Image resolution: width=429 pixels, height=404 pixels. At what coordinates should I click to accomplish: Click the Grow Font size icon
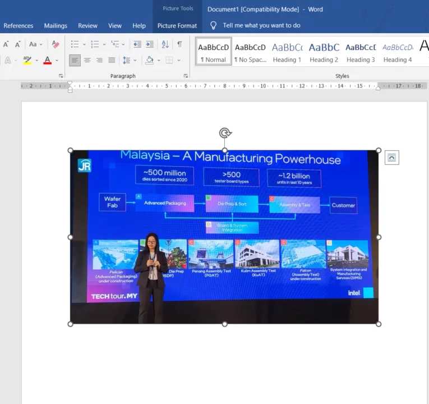pyautogui.click(x=6, y=44)
